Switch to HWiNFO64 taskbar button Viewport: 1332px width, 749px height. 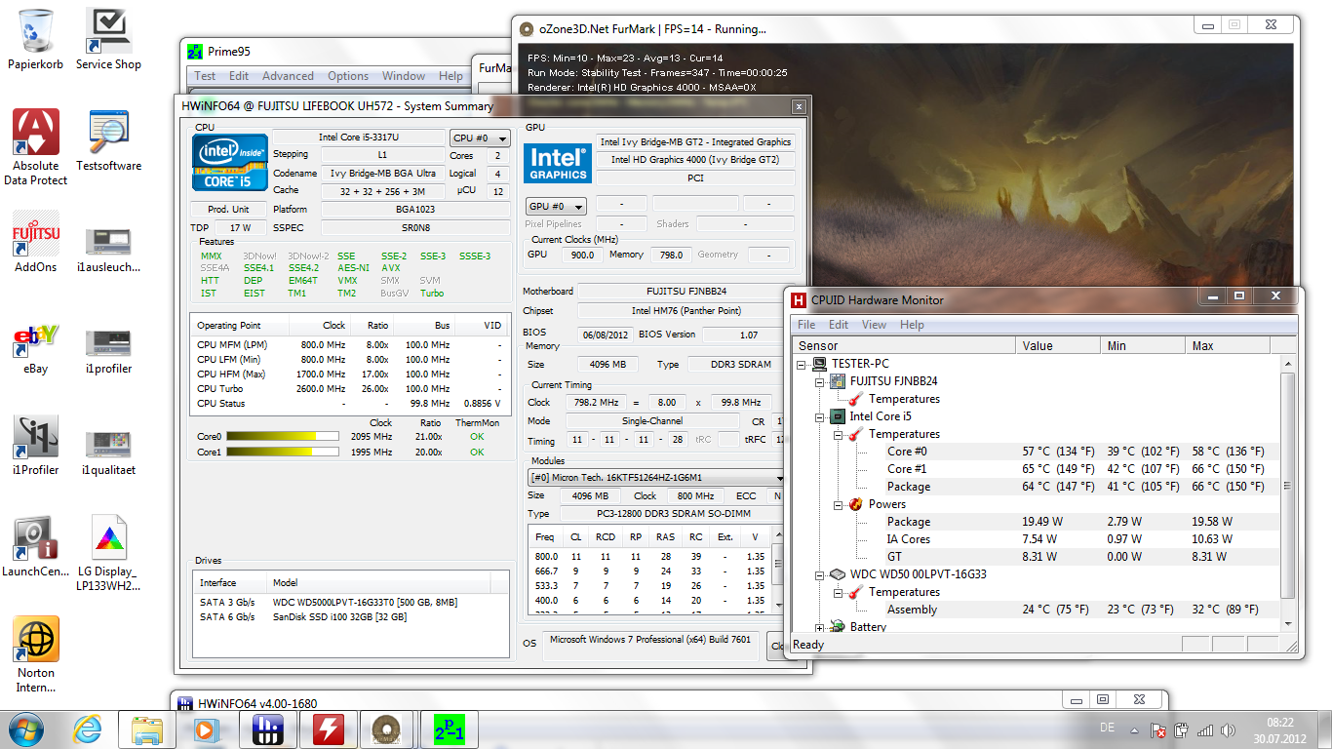click(x=267, y=729)
